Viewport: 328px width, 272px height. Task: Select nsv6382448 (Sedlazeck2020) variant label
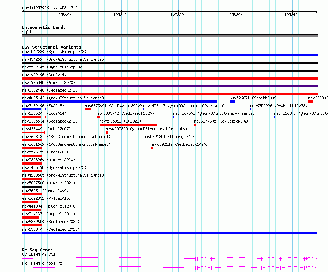[x=51, y=90]
